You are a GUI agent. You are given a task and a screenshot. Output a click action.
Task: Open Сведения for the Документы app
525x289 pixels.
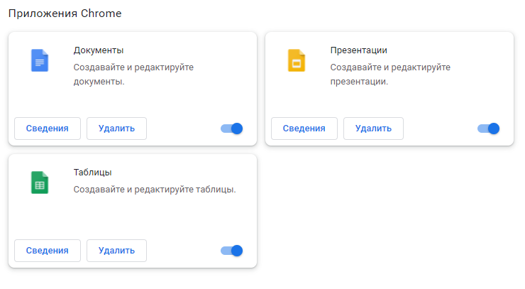pos(48,129)
